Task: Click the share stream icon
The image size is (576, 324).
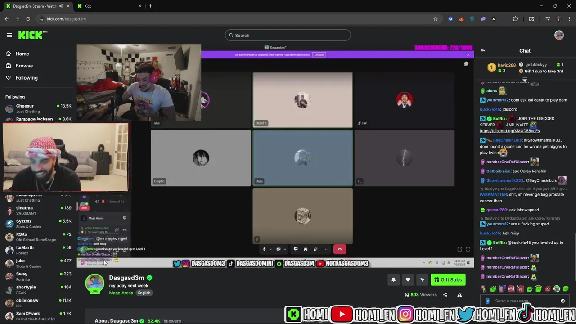Action: pos(445,295)
